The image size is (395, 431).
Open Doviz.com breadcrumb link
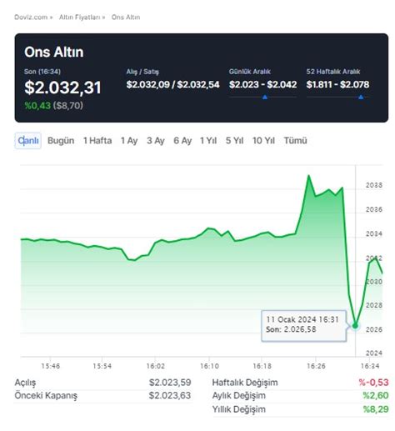31,18
